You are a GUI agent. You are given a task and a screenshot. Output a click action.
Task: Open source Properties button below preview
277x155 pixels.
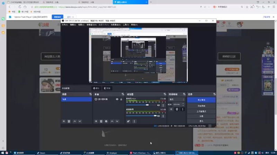pos(96,88)
